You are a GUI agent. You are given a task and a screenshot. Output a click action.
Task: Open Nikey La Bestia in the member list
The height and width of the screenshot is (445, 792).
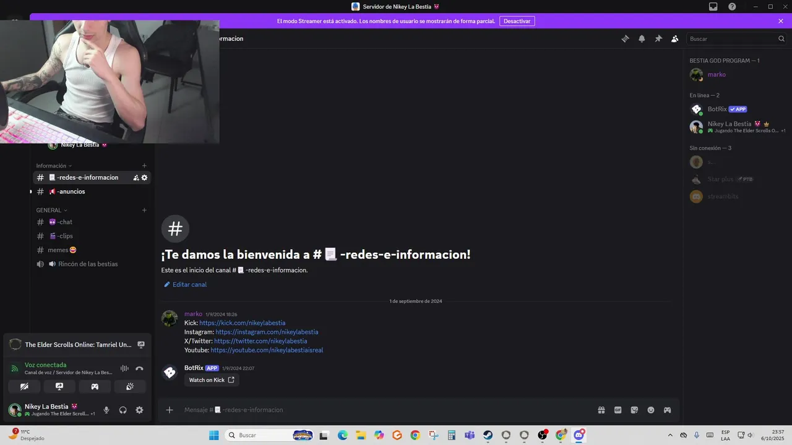click(737, 127)
